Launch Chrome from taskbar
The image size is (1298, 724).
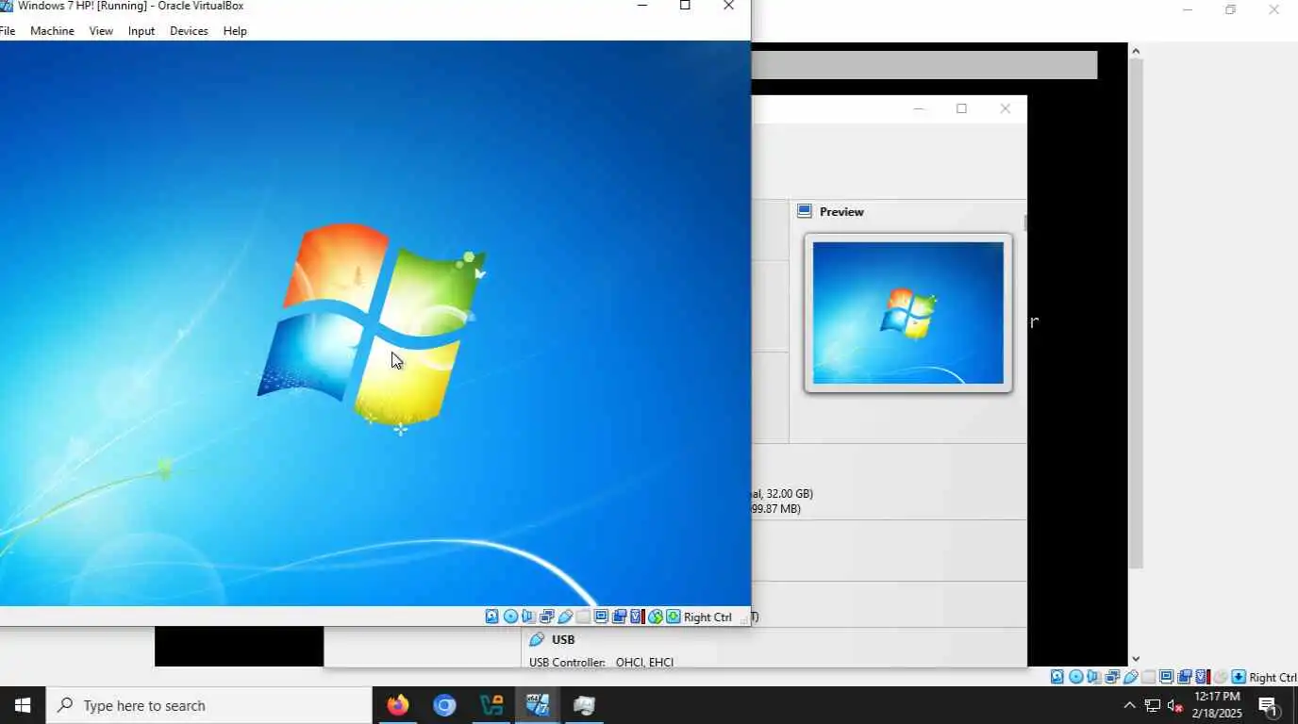pos(444,705)
